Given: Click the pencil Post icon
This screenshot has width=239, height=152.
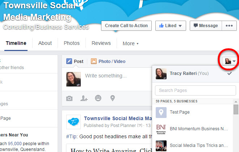Looking at the screenshot, I should click(x=69, y=61).
